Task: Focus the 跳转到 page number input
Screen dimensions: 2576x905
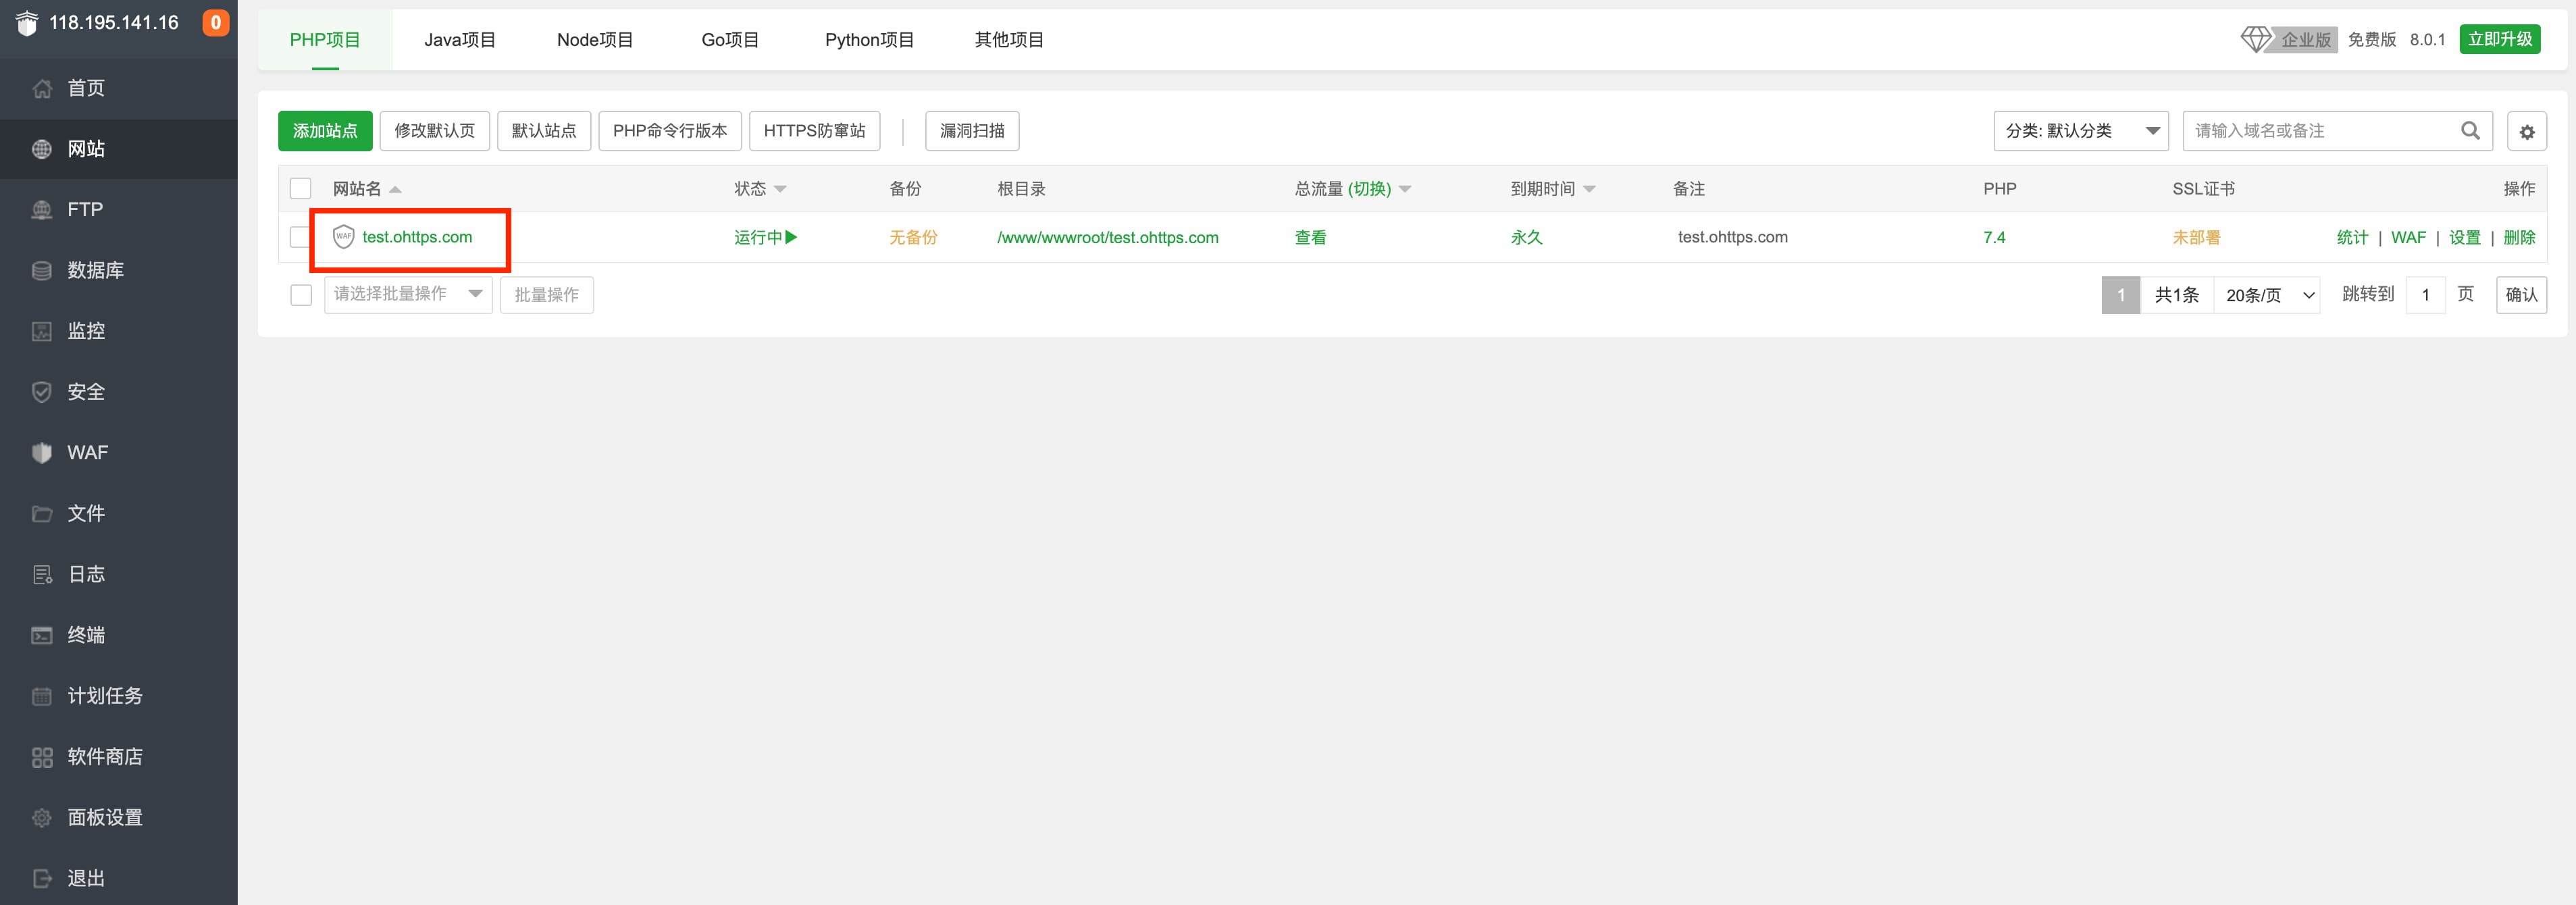Action: 2425,295
